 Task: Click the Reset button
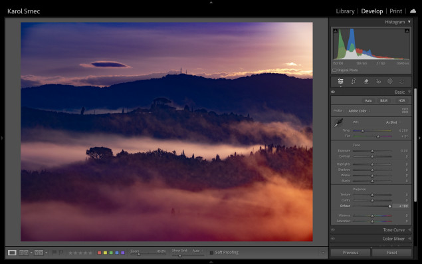[392, 253]
